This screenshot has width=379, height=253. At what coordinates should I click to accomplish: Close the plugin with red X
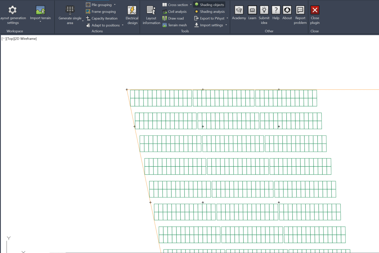pyautogui.click(x=315, y=10)
